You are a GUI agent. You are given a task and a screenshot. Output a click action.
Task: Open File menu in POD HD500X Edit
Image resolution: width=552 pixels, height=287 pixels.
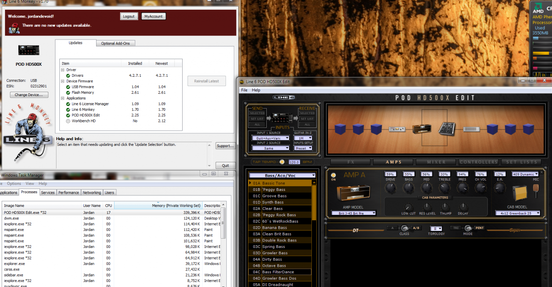[244, 90]
